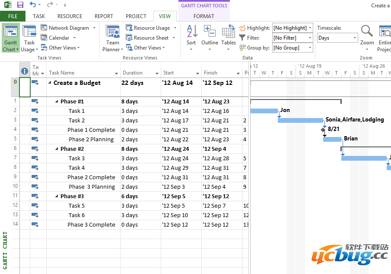Click the Save icon in quick access toolbar
Viewport: 391px width, 274px height.
click(20, 5)
